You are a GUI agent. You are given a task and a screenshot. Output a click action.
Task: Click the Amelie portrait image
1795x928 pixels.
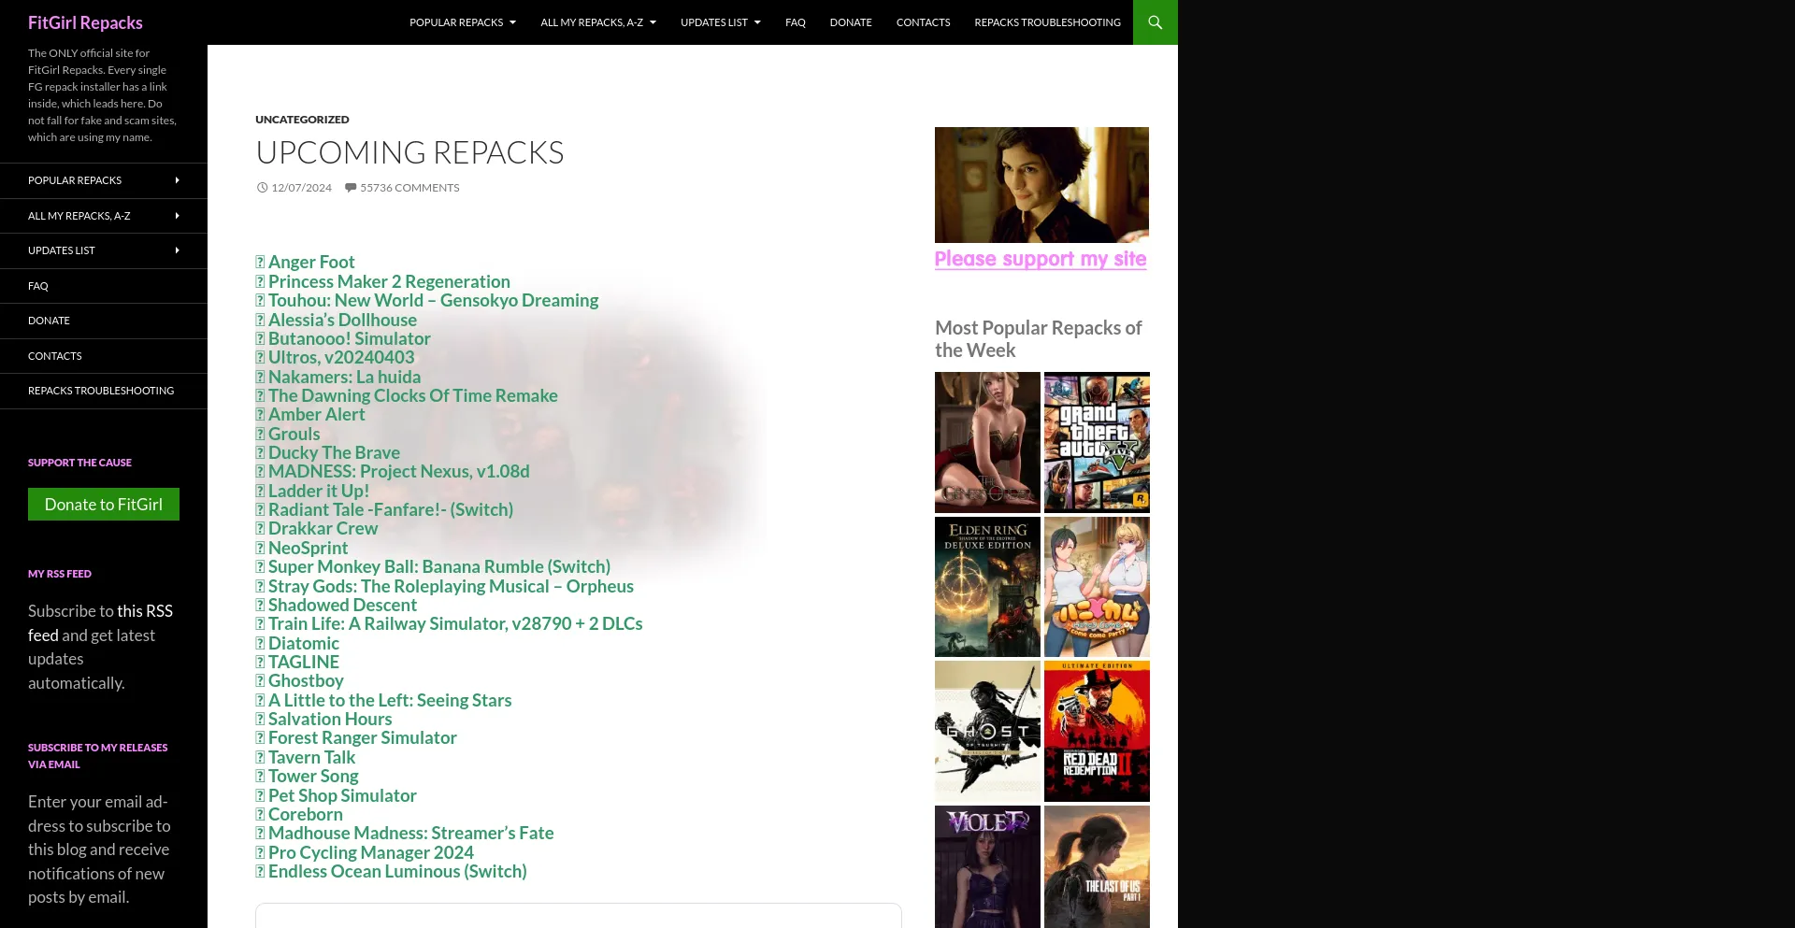click(x=1041, y=185)
